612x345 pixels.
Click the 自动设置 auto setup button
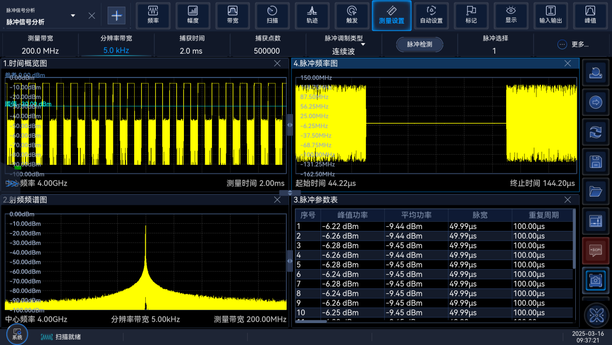click(x=431, y=15)
